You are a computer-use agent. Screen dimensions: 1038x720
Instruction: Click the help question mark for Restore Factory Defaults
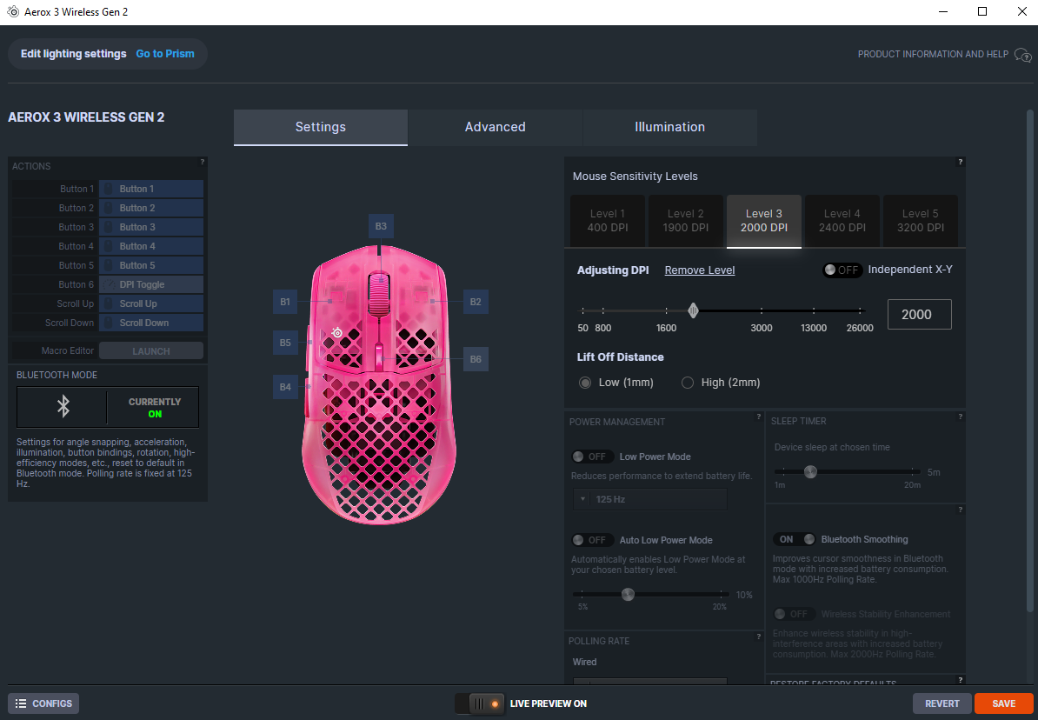[960, 680]
